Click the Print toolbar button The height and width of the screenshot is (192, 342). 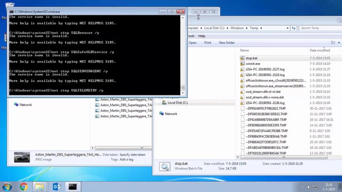(208, 43)
